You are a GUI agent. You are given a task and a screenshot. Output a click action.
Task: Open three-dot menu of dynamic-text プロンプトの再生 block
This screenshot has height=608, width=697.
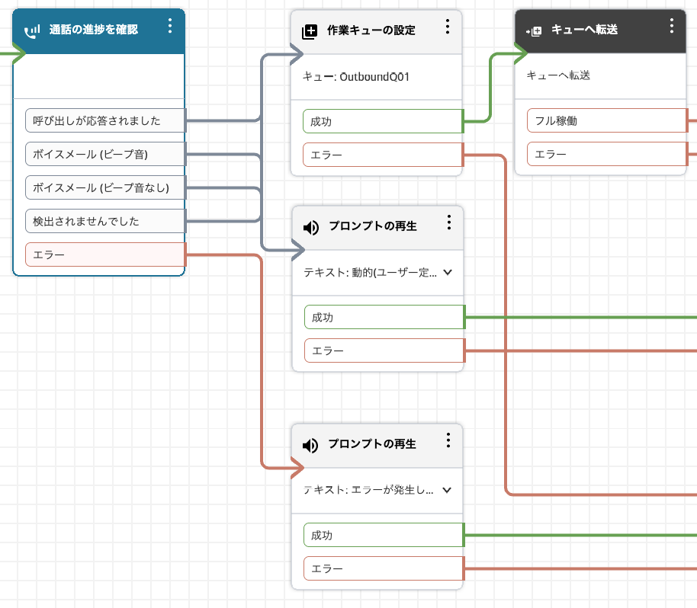(x=449, y=222)
